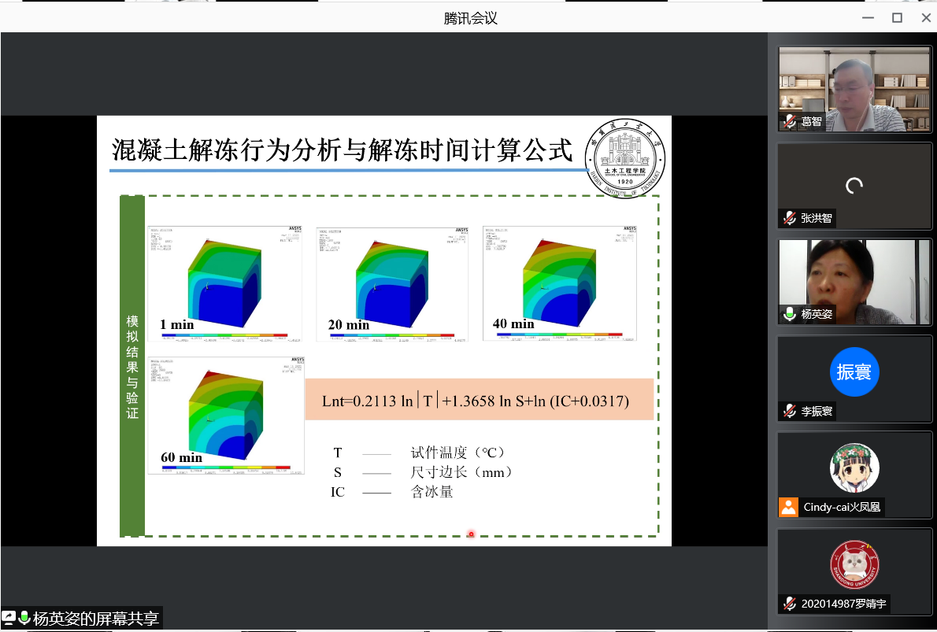
Task: Click the name label 202014987罗靖宇
Action: tap(843, 604)
